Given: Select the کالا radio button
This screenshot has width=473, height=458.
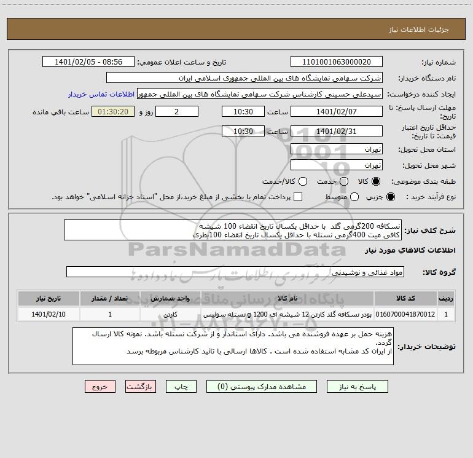Looking at the screenshot, I should click(376, 181).
